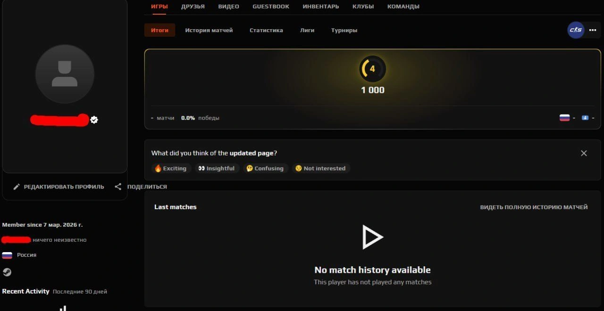Viewport: 604px width, 311px height.
Task: Open the История матчей sub-tab
Action: pos(209,30)
